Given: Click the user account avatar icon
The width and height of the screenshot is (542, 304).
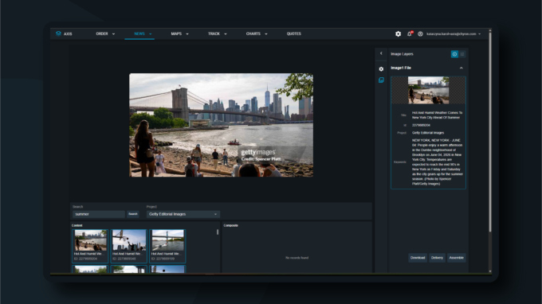Looking at the screenshot, I should pyautogui.click(x=420, y=33).
